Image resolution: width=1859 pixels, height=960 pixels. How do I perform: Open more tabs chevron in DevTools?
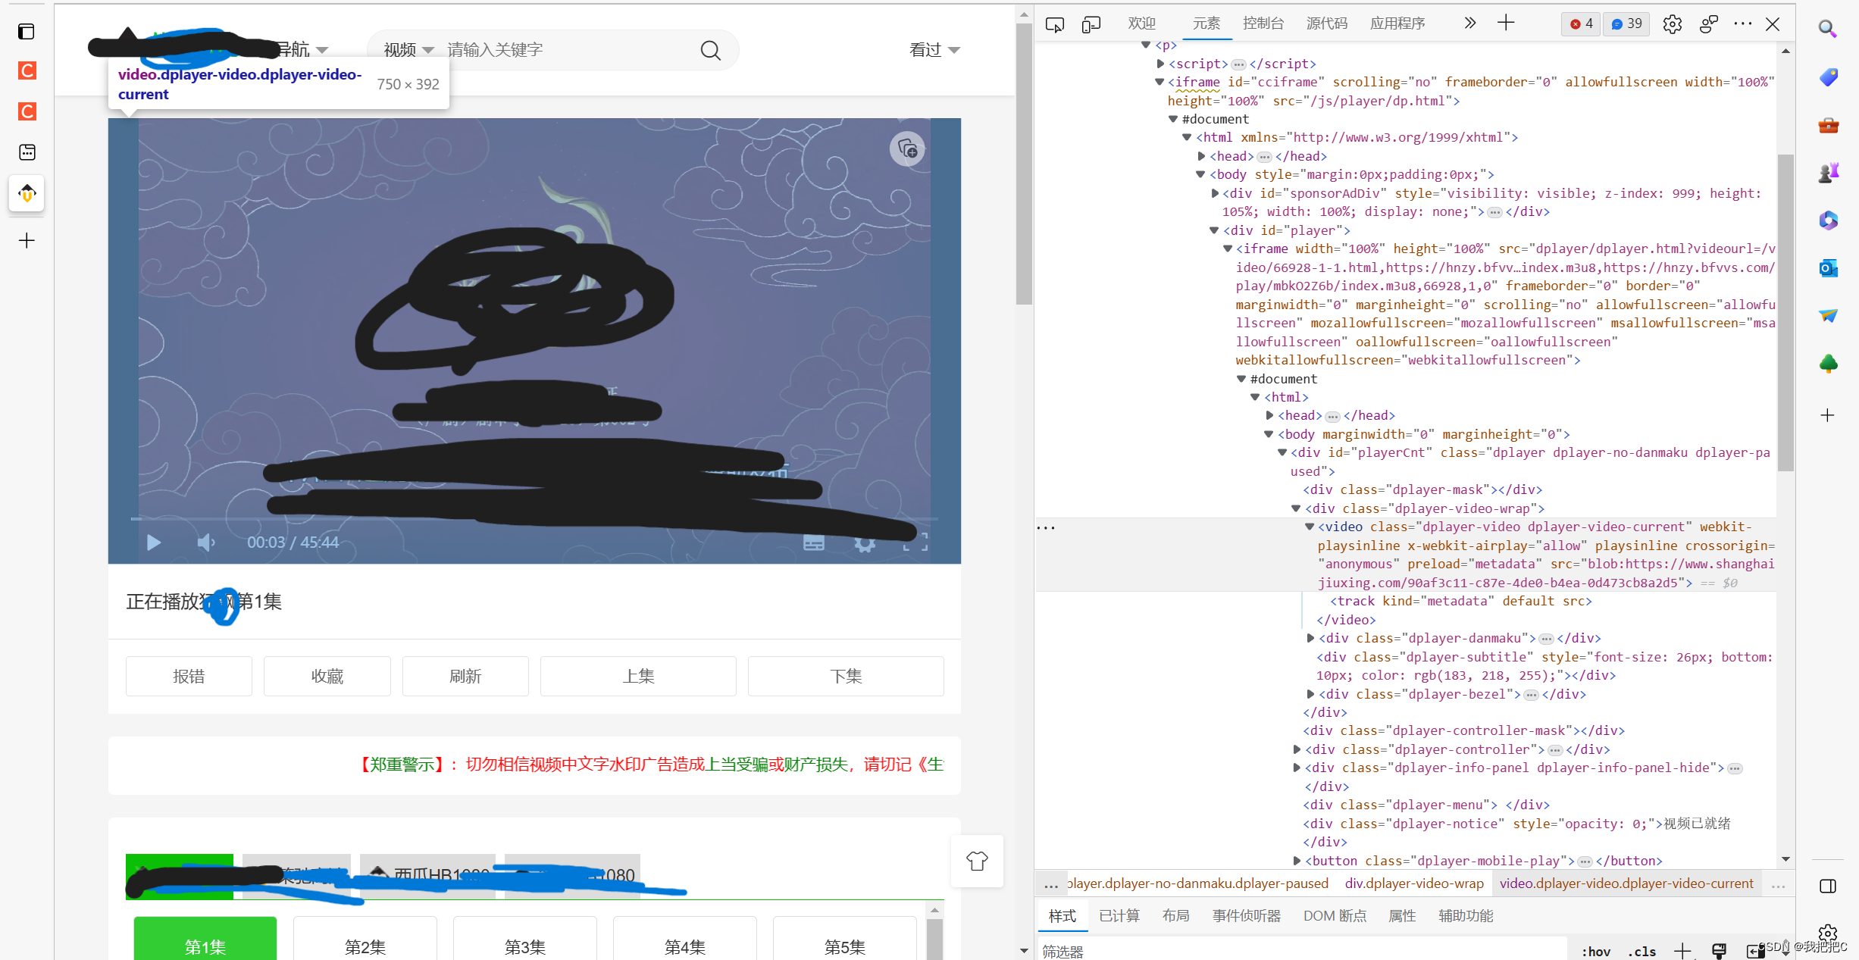[x=1470, y=23]
